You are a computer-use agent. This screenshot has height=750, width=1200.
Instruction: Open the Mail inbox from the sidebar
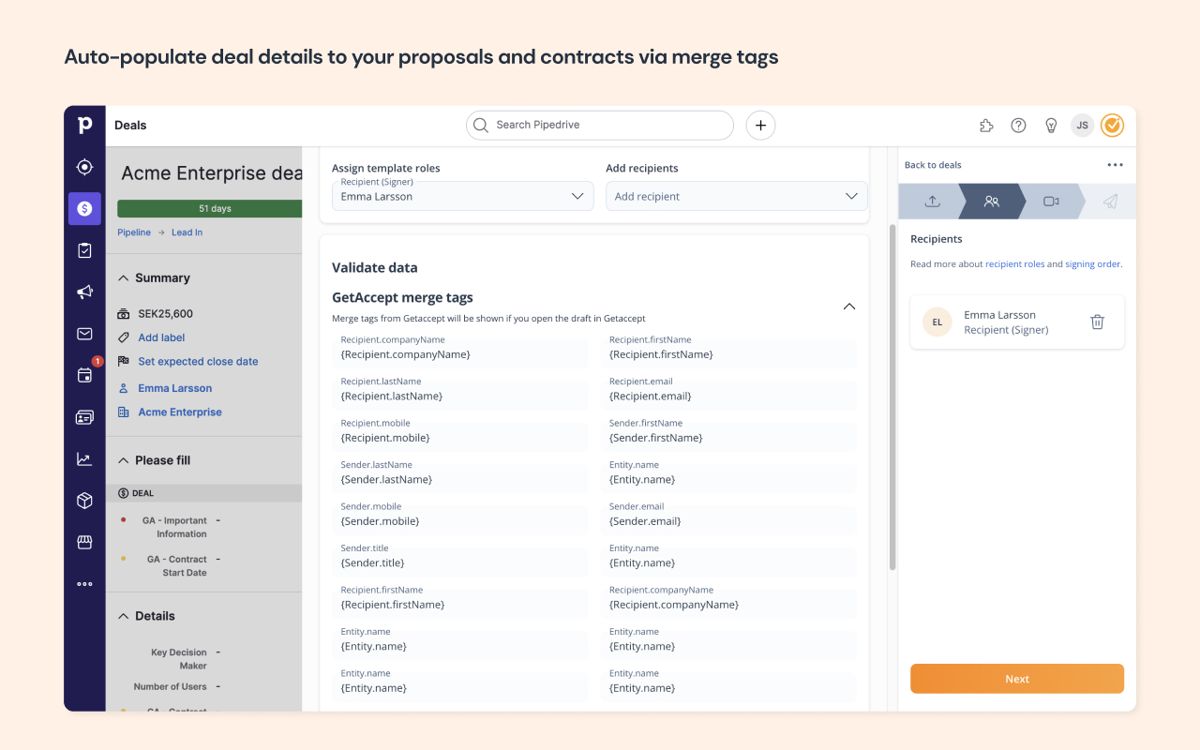(84, 333)
